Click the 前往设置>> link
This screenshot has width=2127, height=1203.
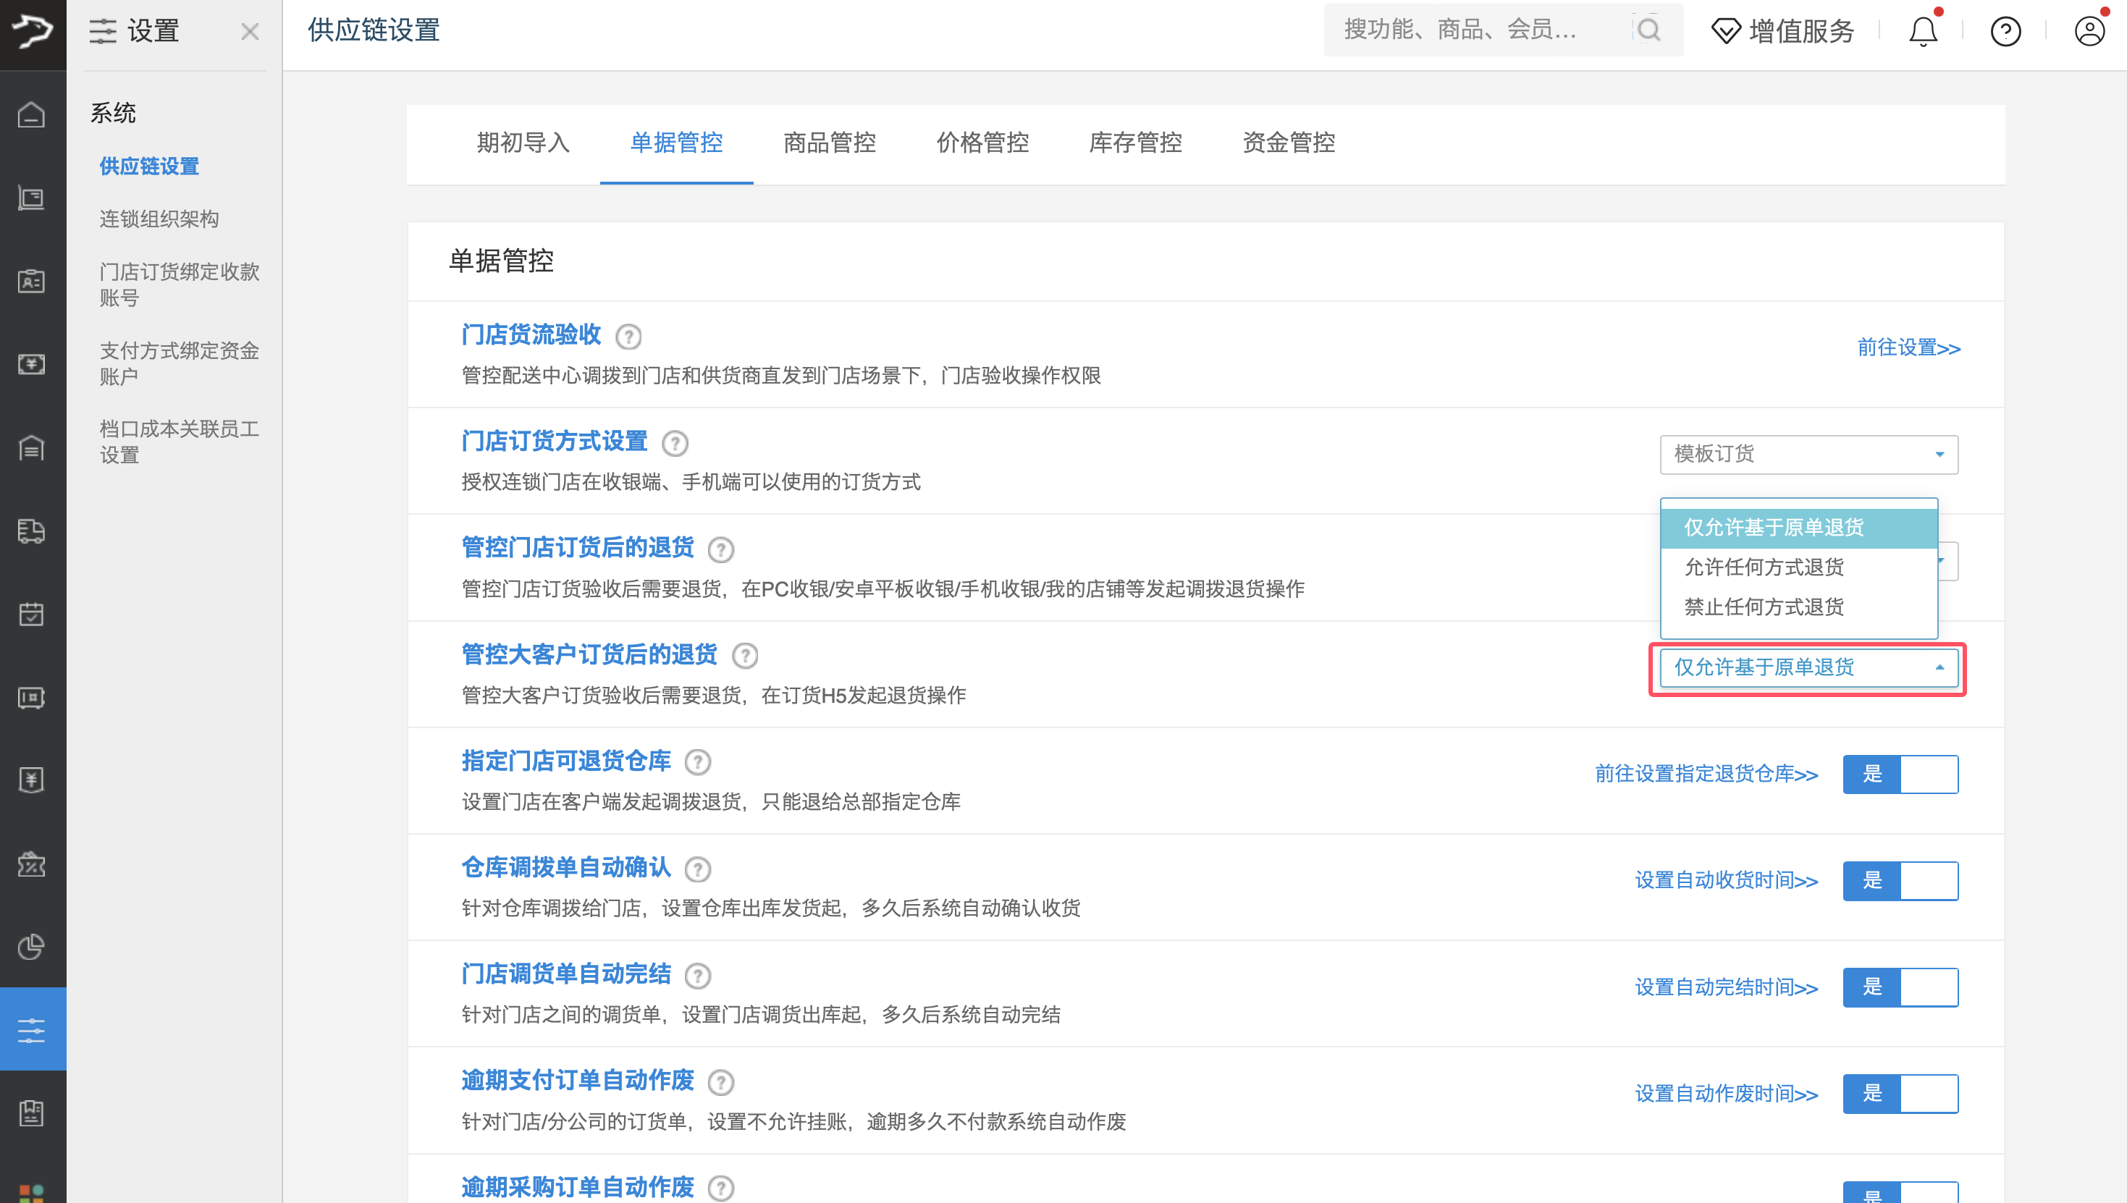point(1908,348)
